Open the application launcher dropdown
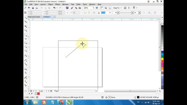The width and height of the screenshot is (187, 105). (137, 8)
